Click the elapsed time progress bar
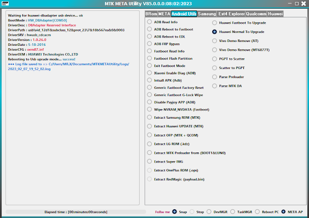The image size is (309, 218). pos(76,212)
